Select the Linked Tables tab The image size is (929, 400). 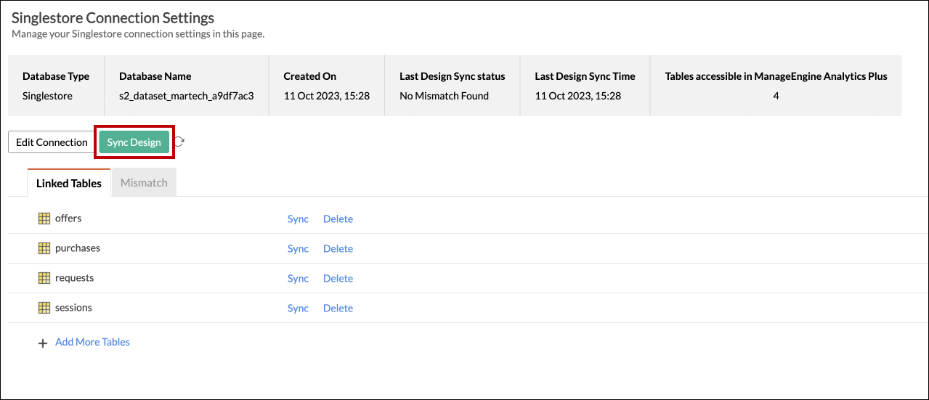pyautogui.click(x=69, y=183)
